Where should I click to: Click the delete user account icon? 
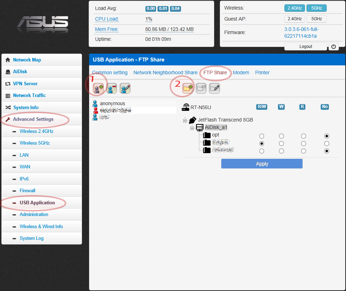pos(112,89)
